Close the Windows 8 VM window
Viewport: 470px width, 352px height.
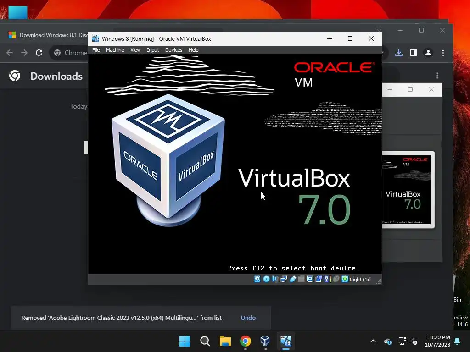tap(371, 38)
